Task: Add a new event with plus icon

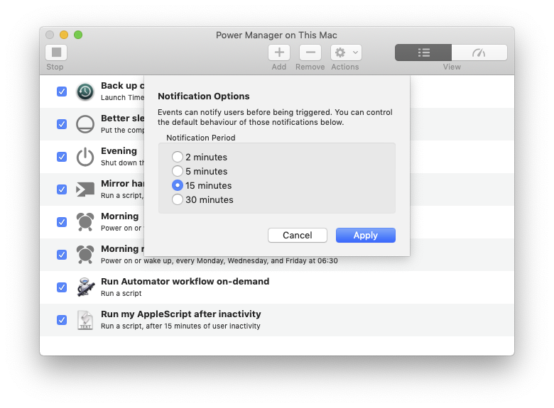Action: (279, 53)
